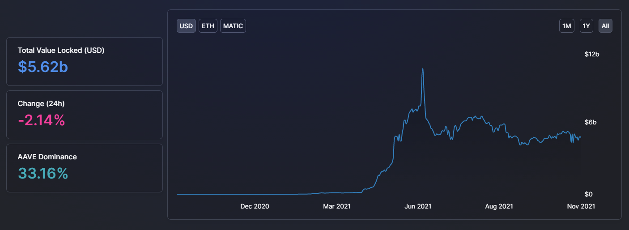Click the Total Value Locked (USD) heading

pyautogui.click(x=61, y=51)
